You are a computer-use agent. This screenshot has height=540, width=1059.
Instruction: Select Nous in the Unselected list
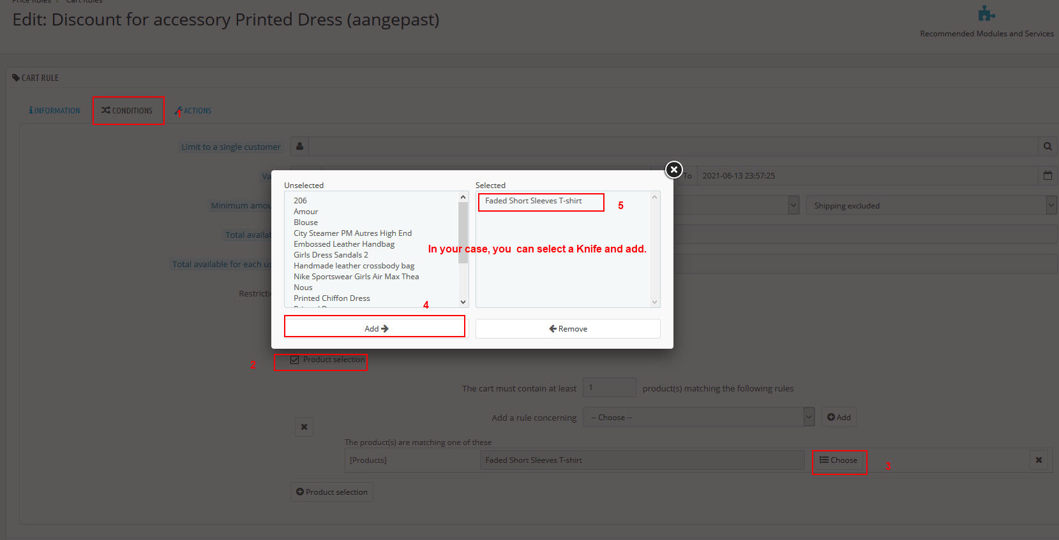click(x=303, y=288)
